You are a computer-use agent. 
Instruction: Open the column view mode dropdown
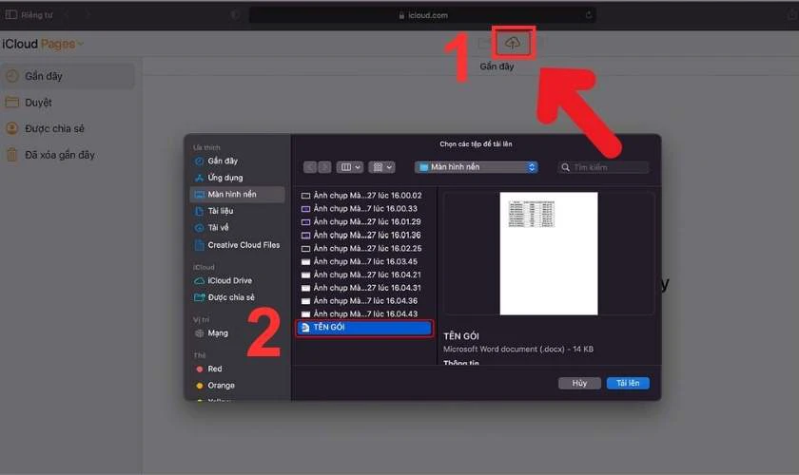point(350,167)
